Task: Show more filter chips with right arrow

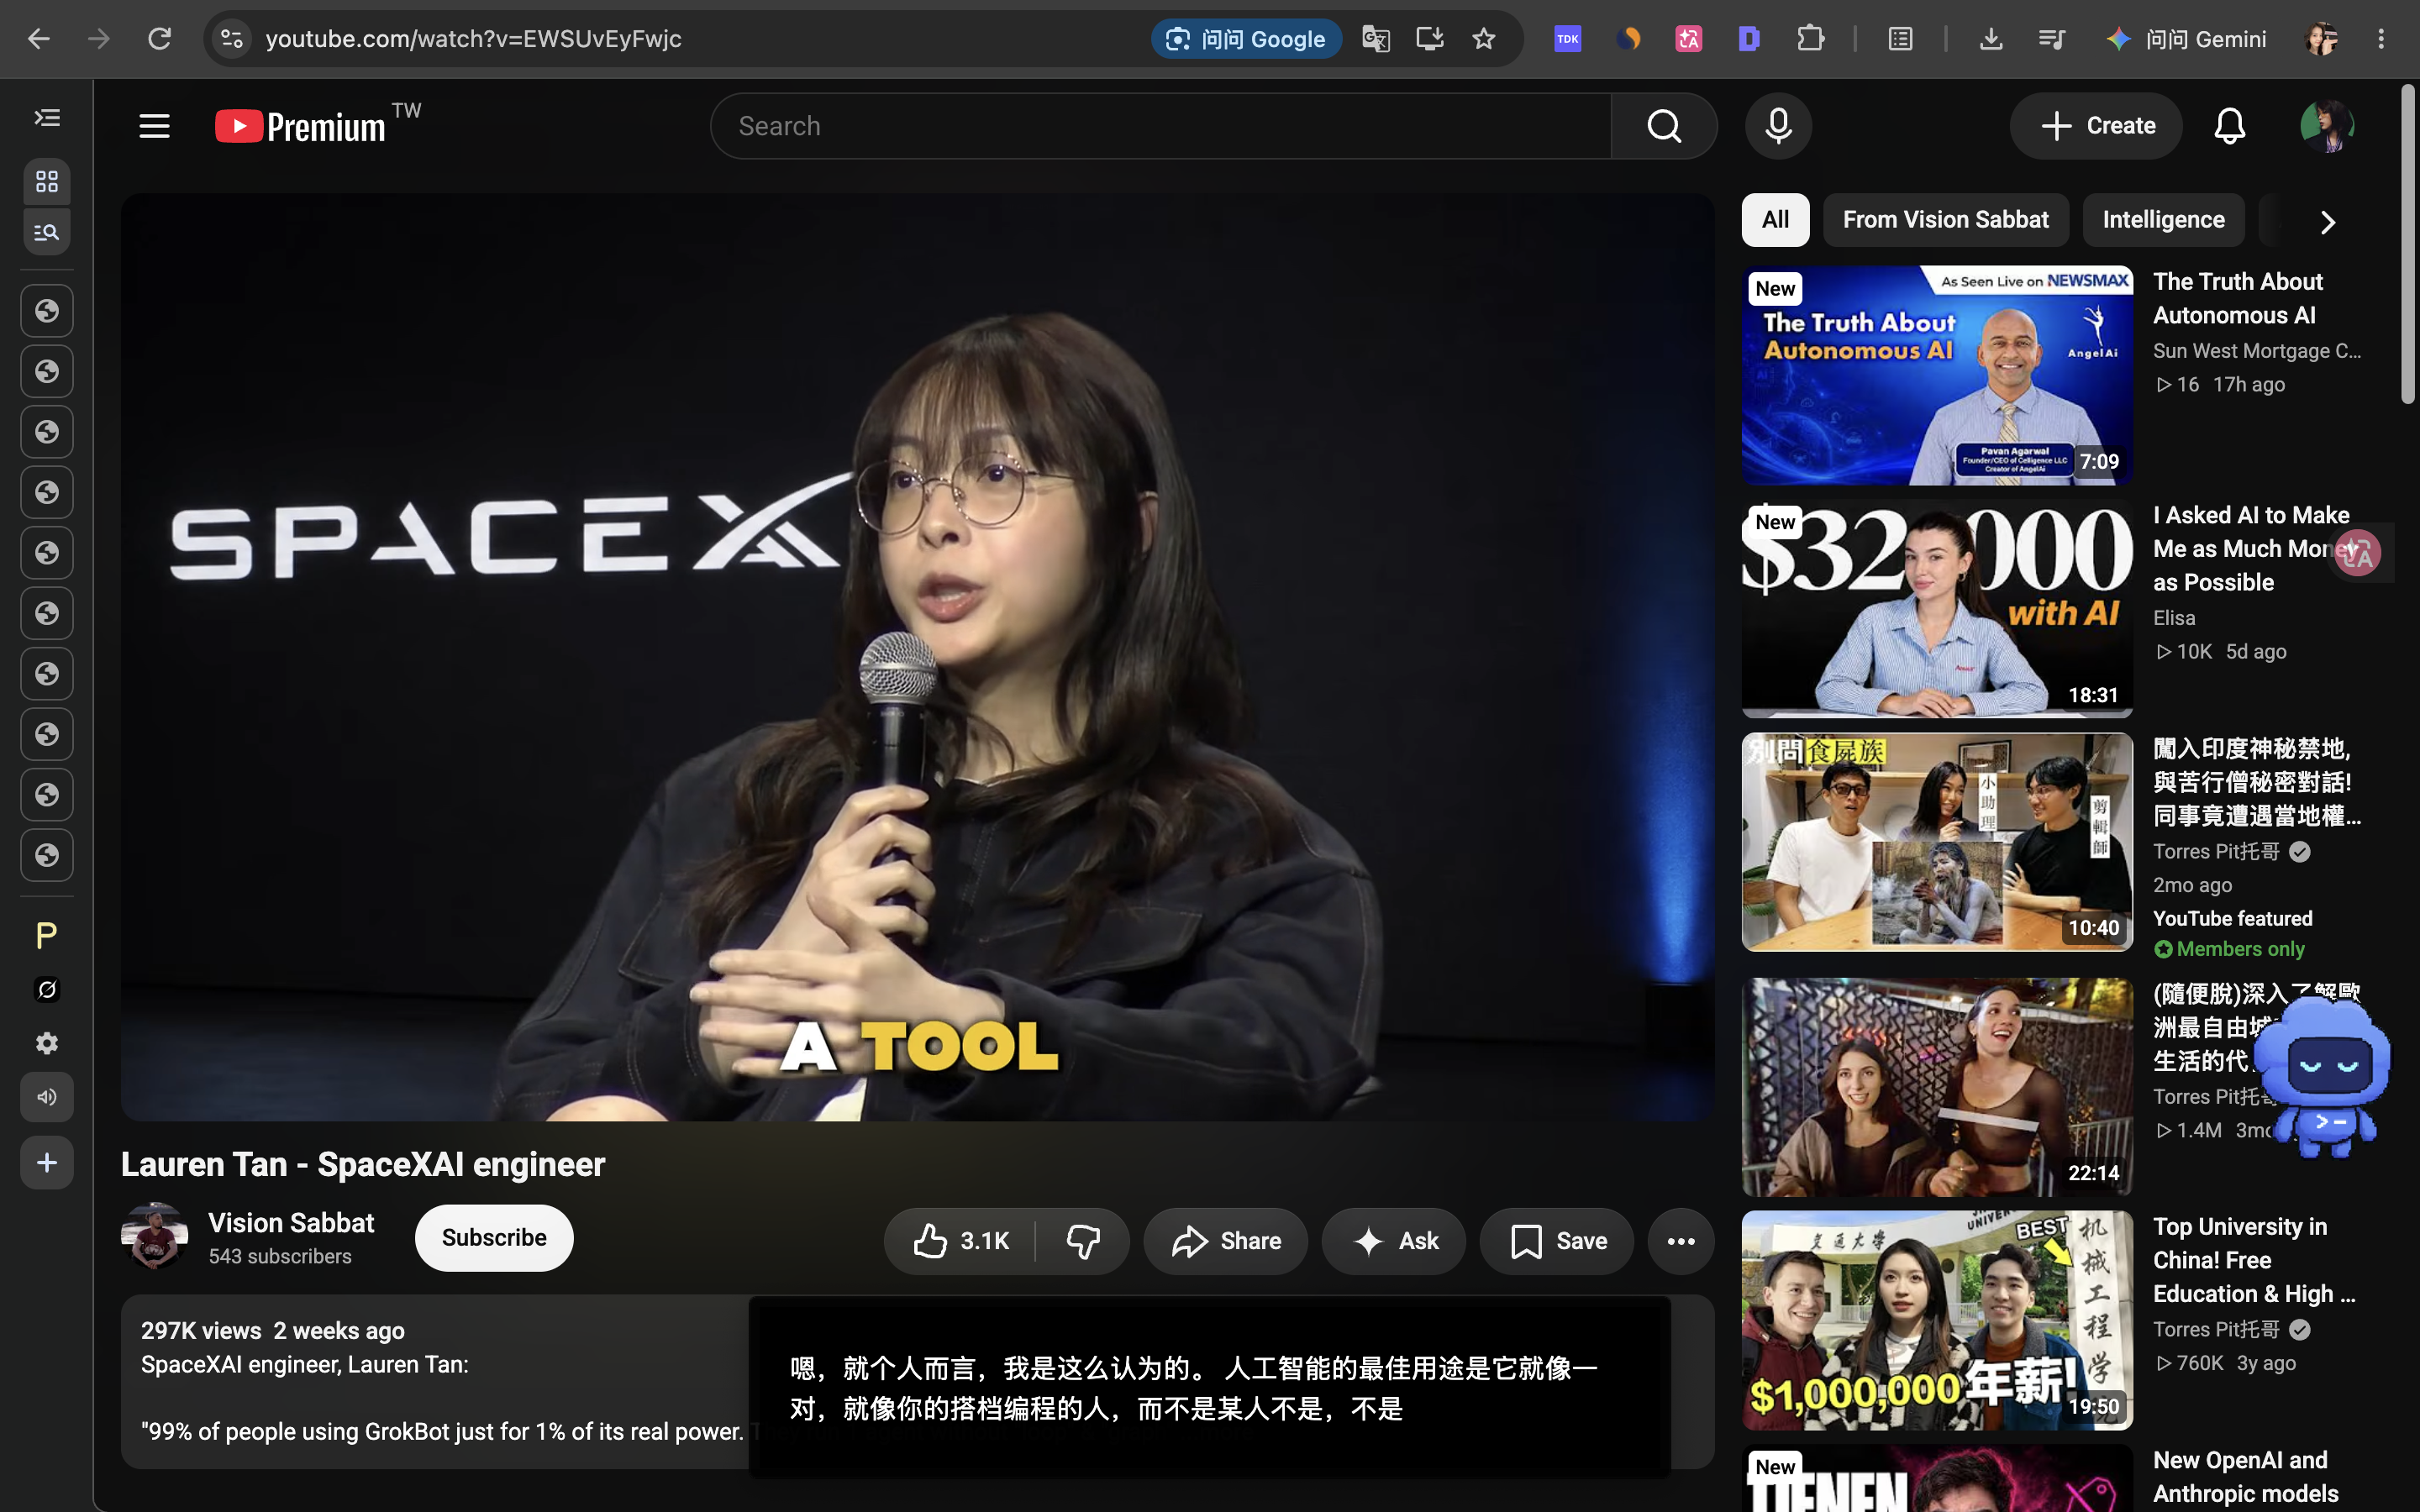Action: point(2327,222)
